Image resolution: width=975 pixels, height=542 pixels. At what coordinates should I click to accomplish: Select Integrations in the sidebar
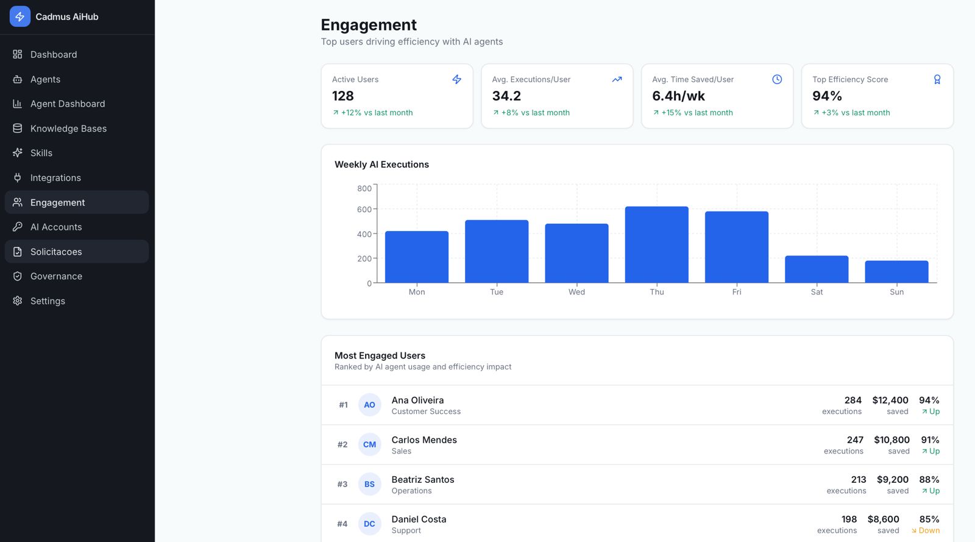(x=77, y=178)
